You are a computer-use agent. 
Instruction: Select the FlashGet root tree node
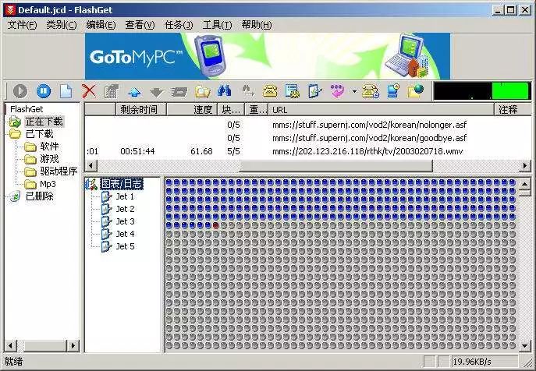tap(27, 109)
